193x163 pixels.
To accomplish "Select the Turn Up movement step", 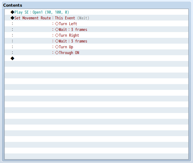I will (66, 47).
